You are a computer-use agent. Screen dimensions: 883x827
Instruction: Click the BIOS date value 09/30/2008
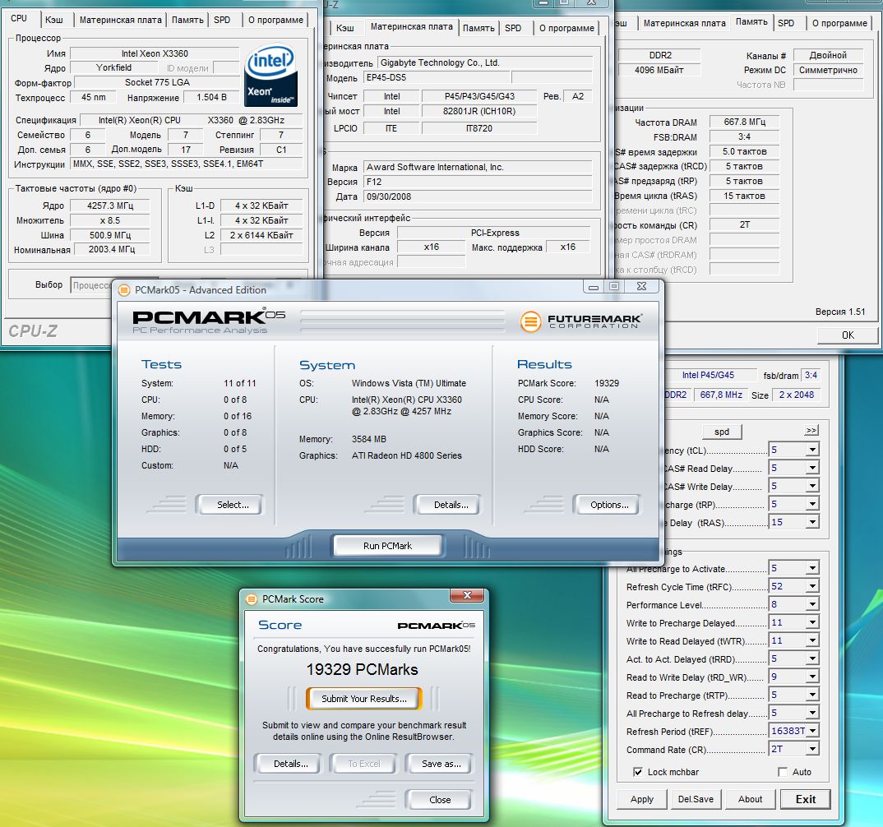click(478, 196)
